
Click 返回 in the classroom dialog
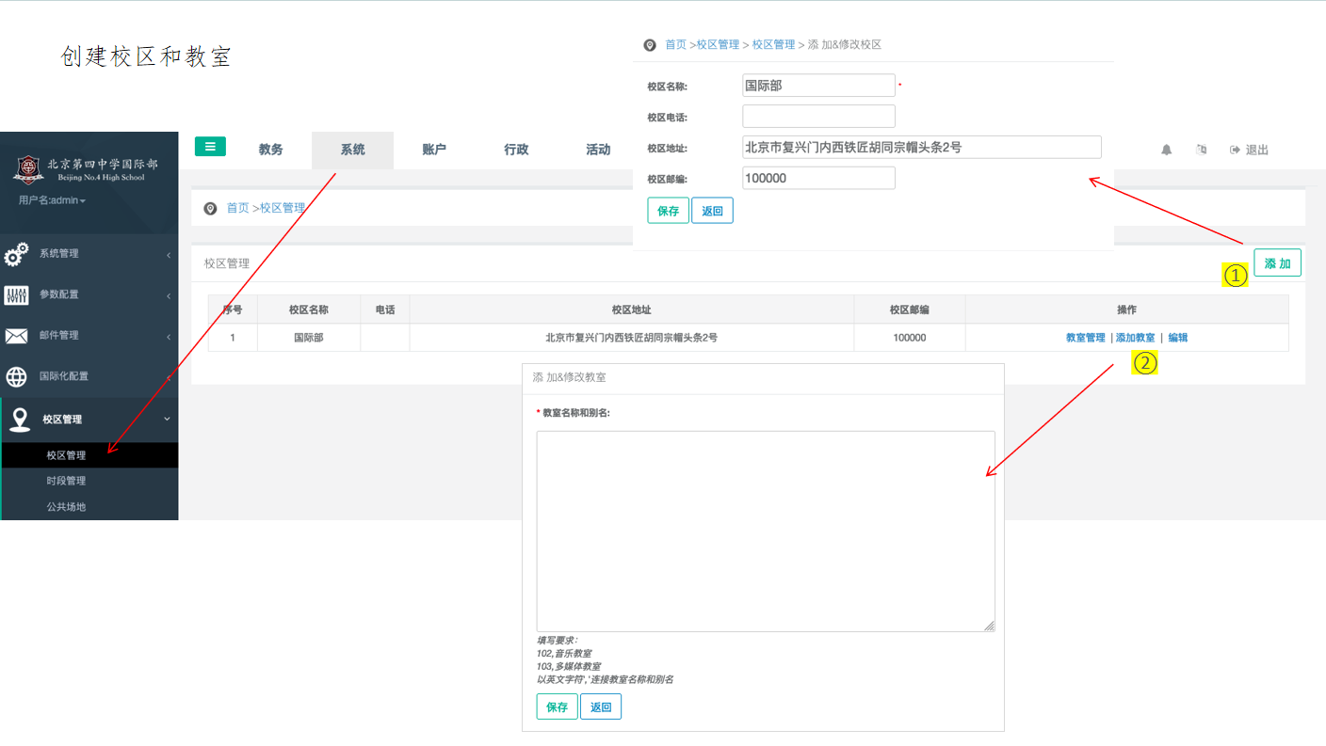coord(601,707)
